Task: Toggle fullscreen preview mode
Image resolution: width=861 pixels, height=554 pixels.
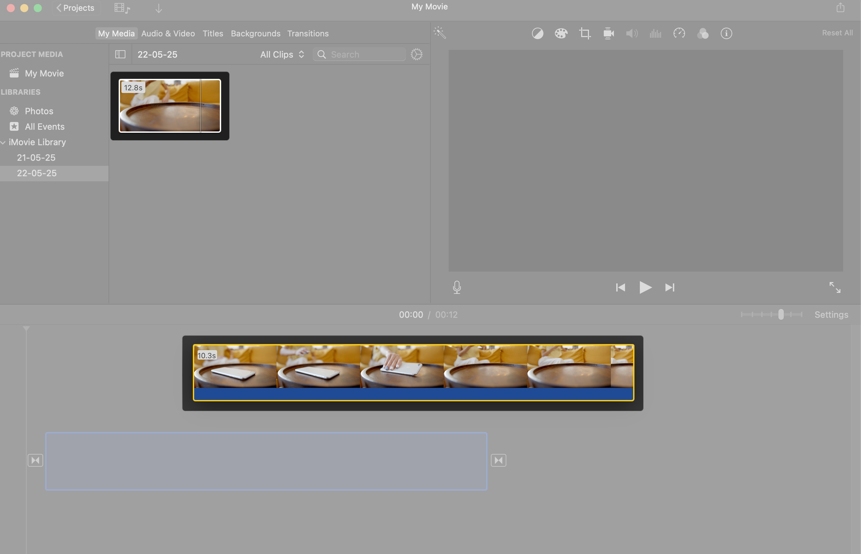Action: click(835, 287)
